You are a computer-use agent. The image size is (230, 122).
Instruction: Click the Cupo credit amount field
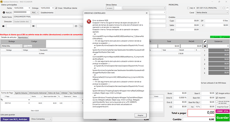pos(187,21)
